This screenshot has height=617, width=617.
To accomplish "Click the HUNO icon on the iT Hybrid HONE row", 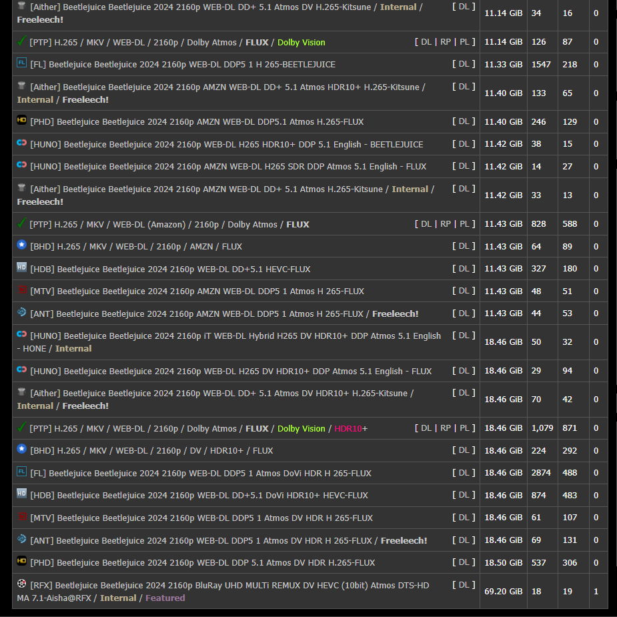I will pos(21,334).
